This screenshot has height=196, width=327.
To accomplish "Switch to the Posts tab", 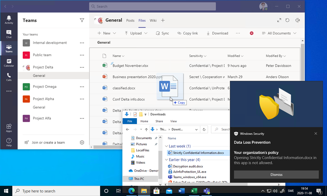I will click(130, 20).
